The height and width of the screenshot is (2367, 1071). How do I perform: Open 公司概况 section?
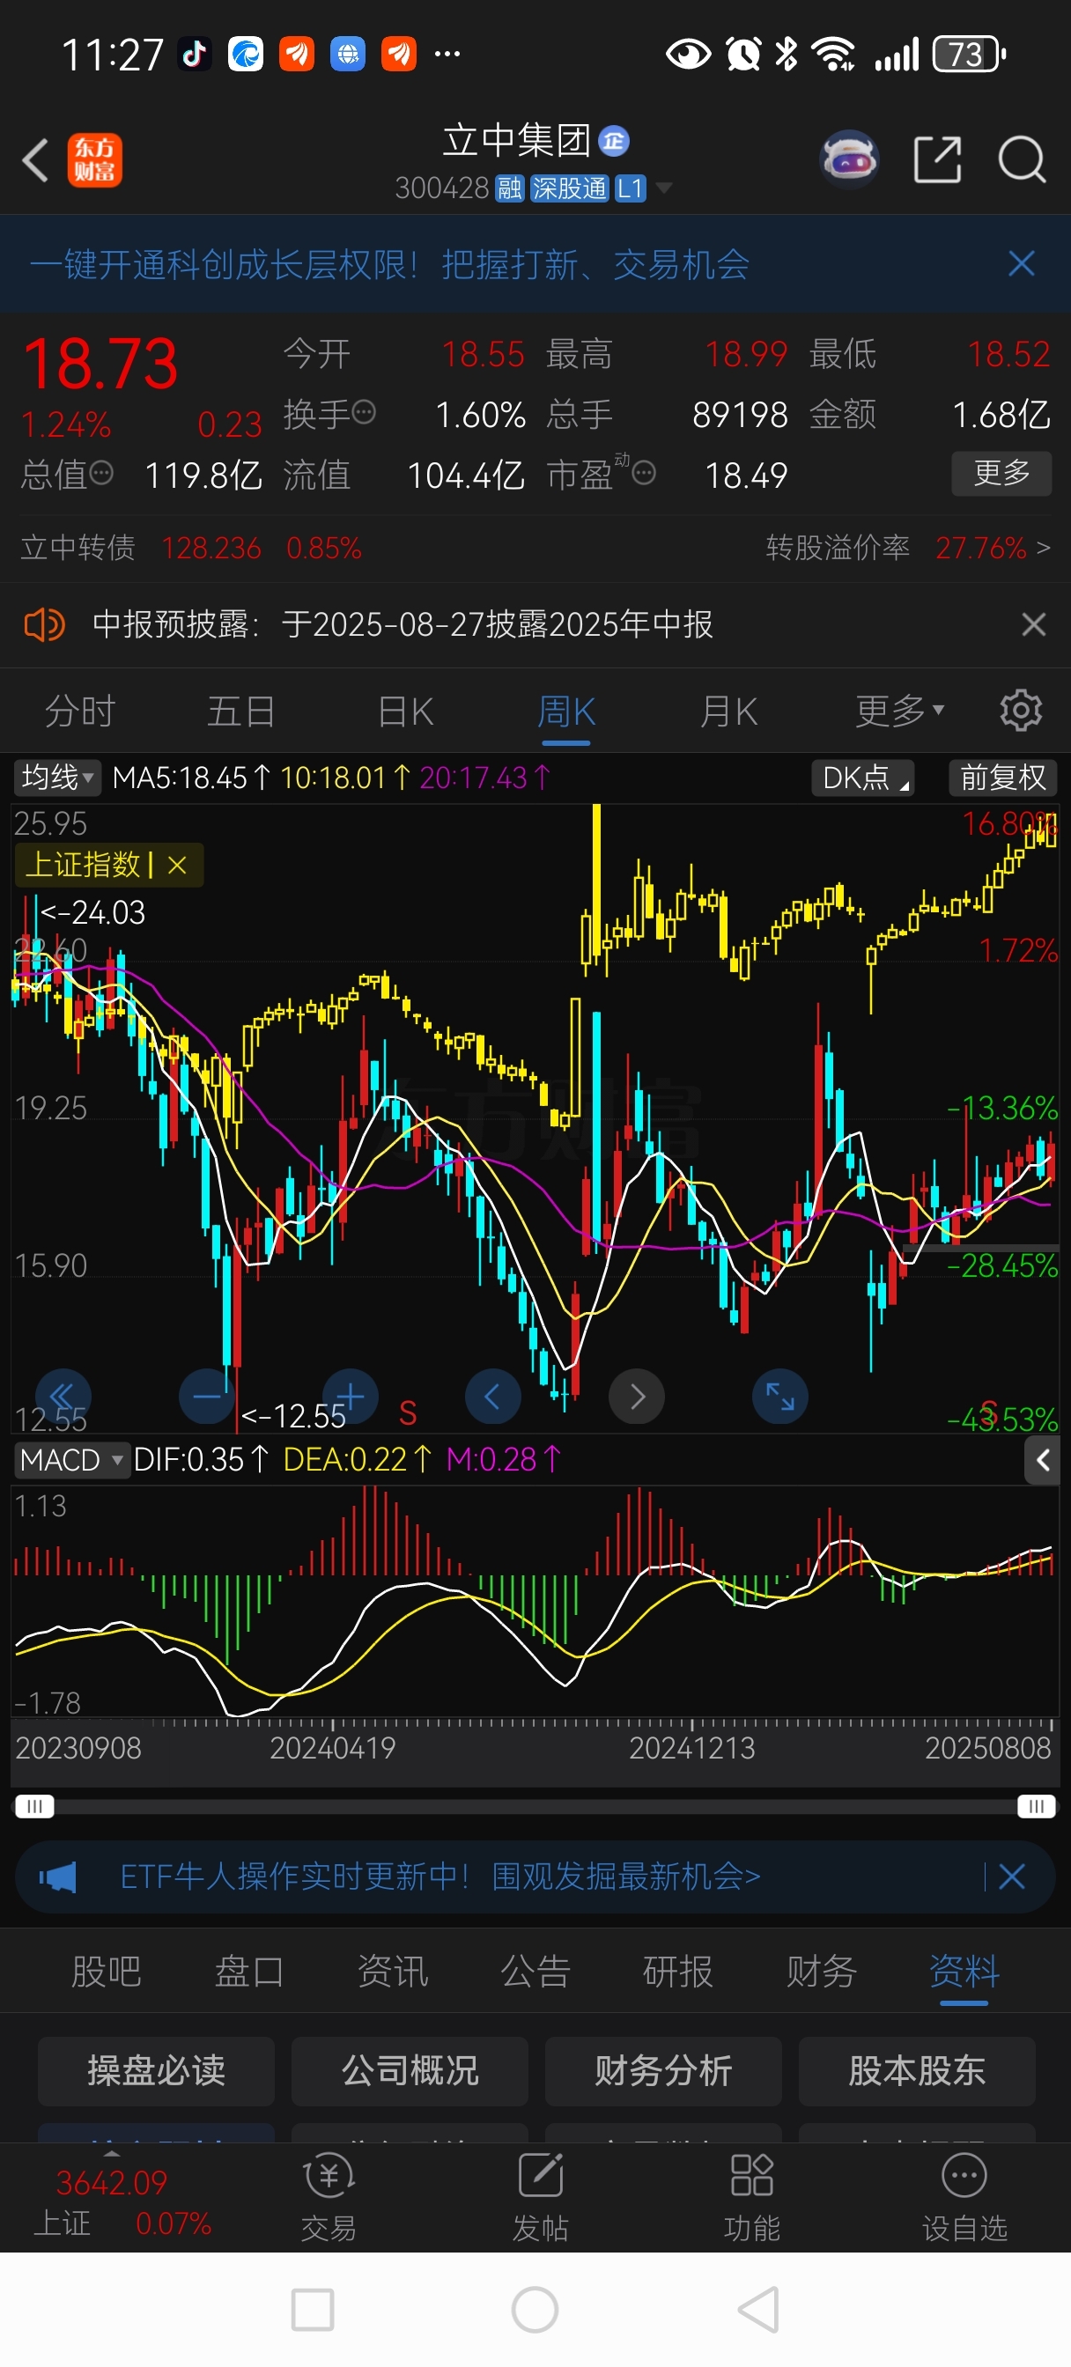(410, 2071)
